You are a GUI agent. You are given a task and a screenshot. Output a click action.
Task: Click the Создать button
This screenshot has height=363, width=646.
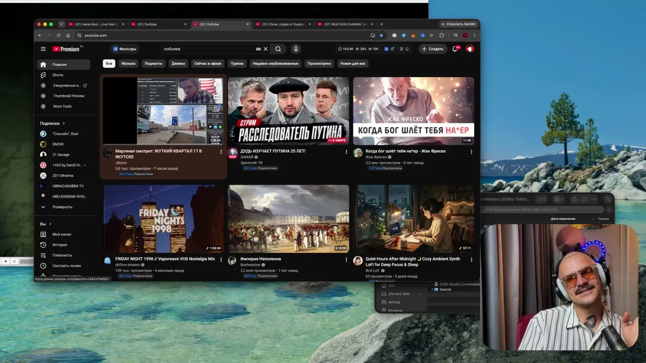433,49
